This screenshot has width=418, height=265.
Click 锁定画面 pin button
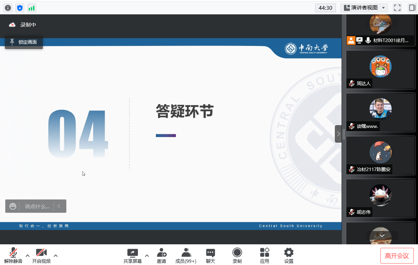(24, 42)
